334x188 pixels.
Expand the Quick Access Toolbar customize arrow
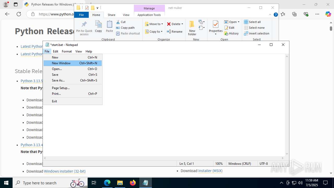click(97, 8)
